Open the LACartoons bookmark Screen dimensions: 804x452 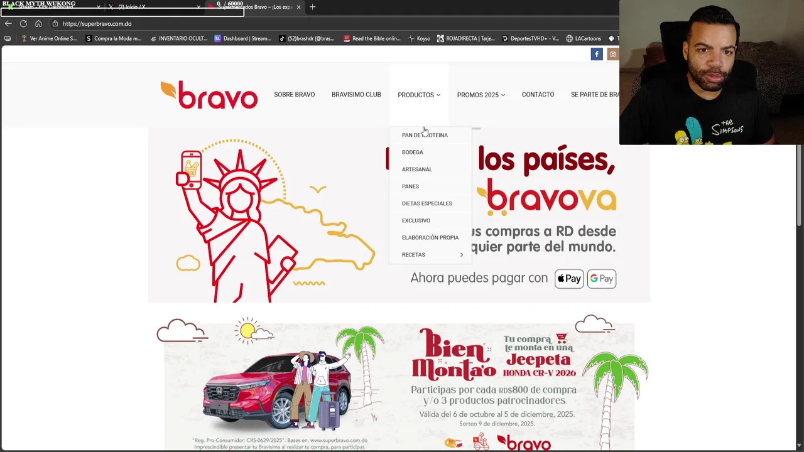click(584, 38)
